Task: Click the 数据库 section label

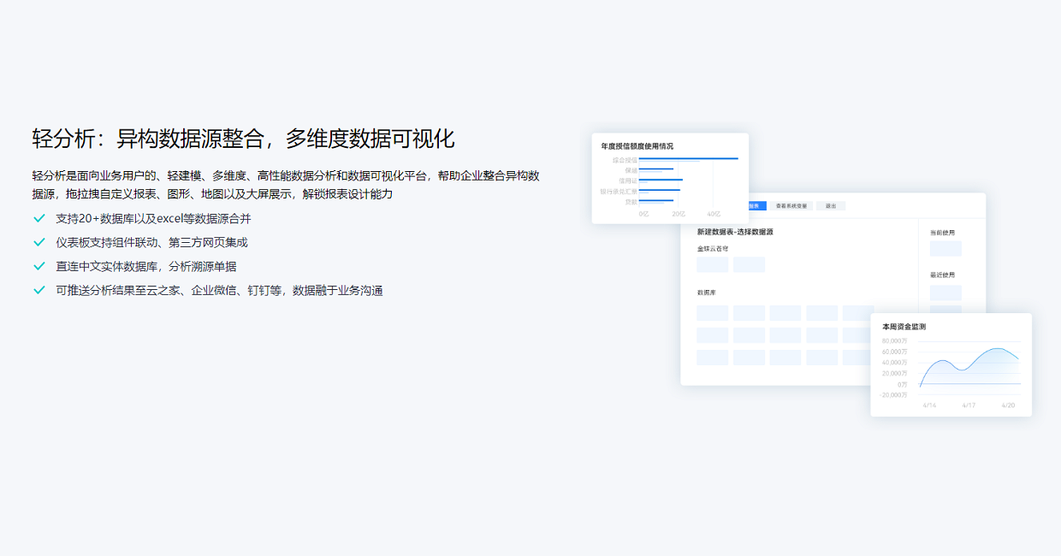Action: 707,293
